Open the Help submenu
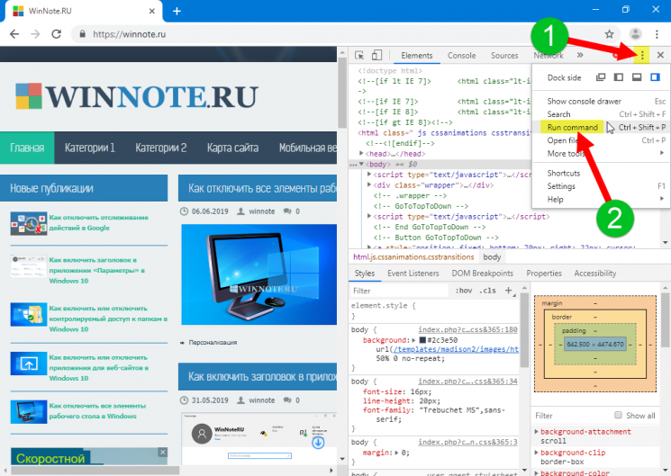671x476 pixels. click(x=601, y=199)
